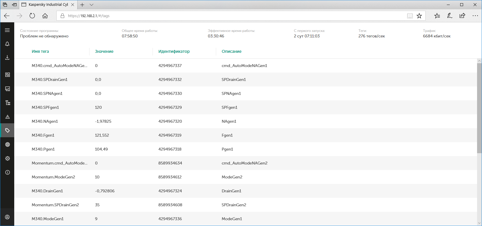Open the hamburger menu in sidebar
This screenshot has width=482, height=226.
pyautogui.click(x=7, y=30)
